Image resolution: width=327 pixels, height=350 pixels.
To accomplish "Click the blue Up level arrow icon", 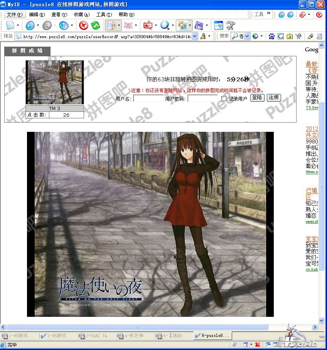I will pyautogui.click(x=64, y=25).
